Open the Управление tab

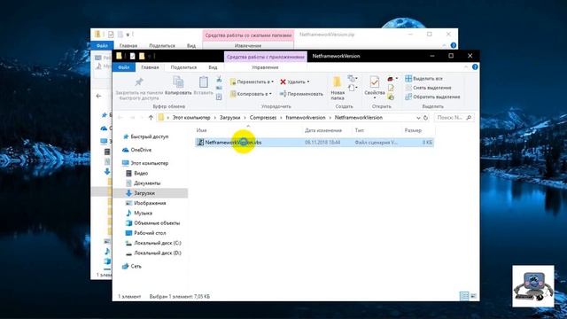[265, 67]
